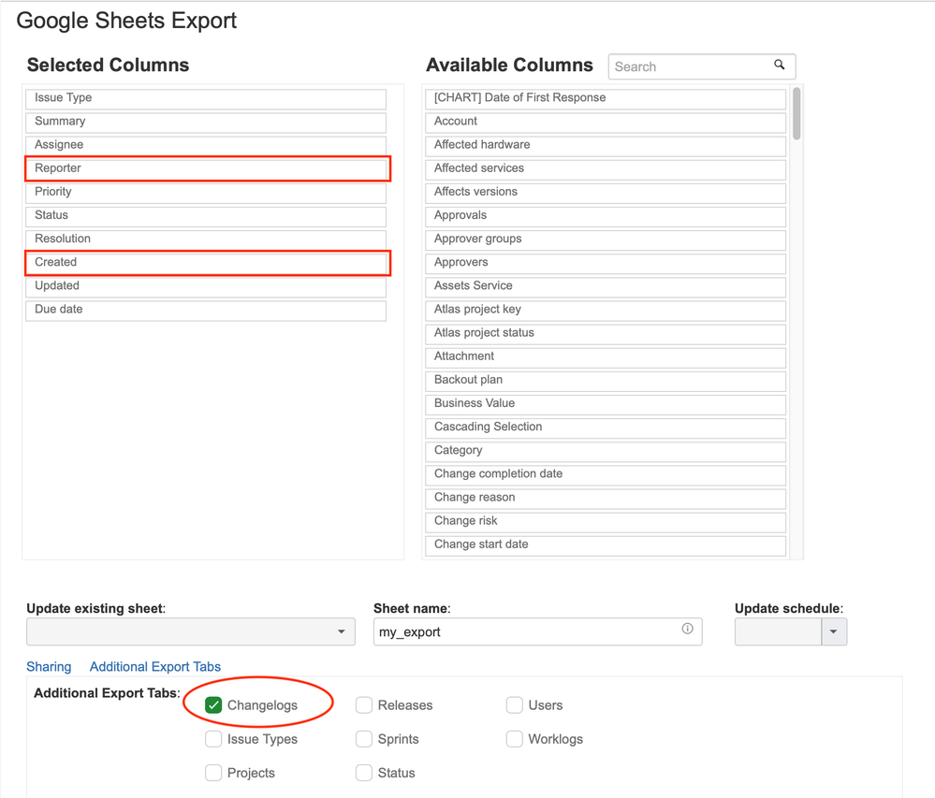Screen dimensions: 935x798
Task: Enable the Users checkbox
Action: click(514, 705)
